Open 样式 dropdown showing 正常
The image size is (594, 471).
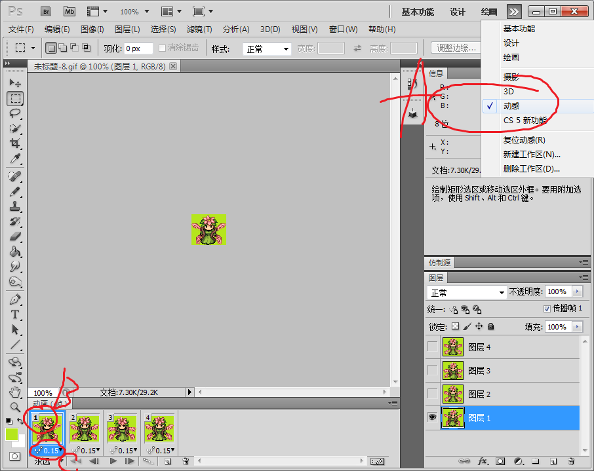coord(267,49)
